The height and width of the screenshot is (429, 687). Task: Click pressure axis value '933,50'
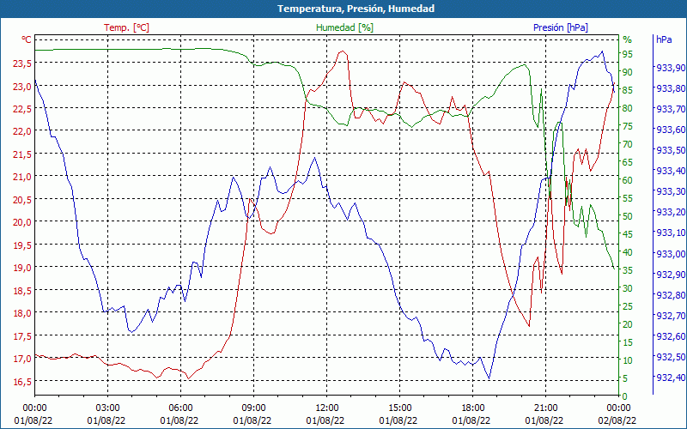[671, 150]
